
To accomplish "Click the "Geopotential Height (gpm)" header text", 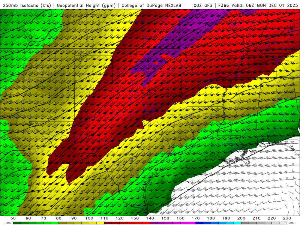I will [86, 5].
